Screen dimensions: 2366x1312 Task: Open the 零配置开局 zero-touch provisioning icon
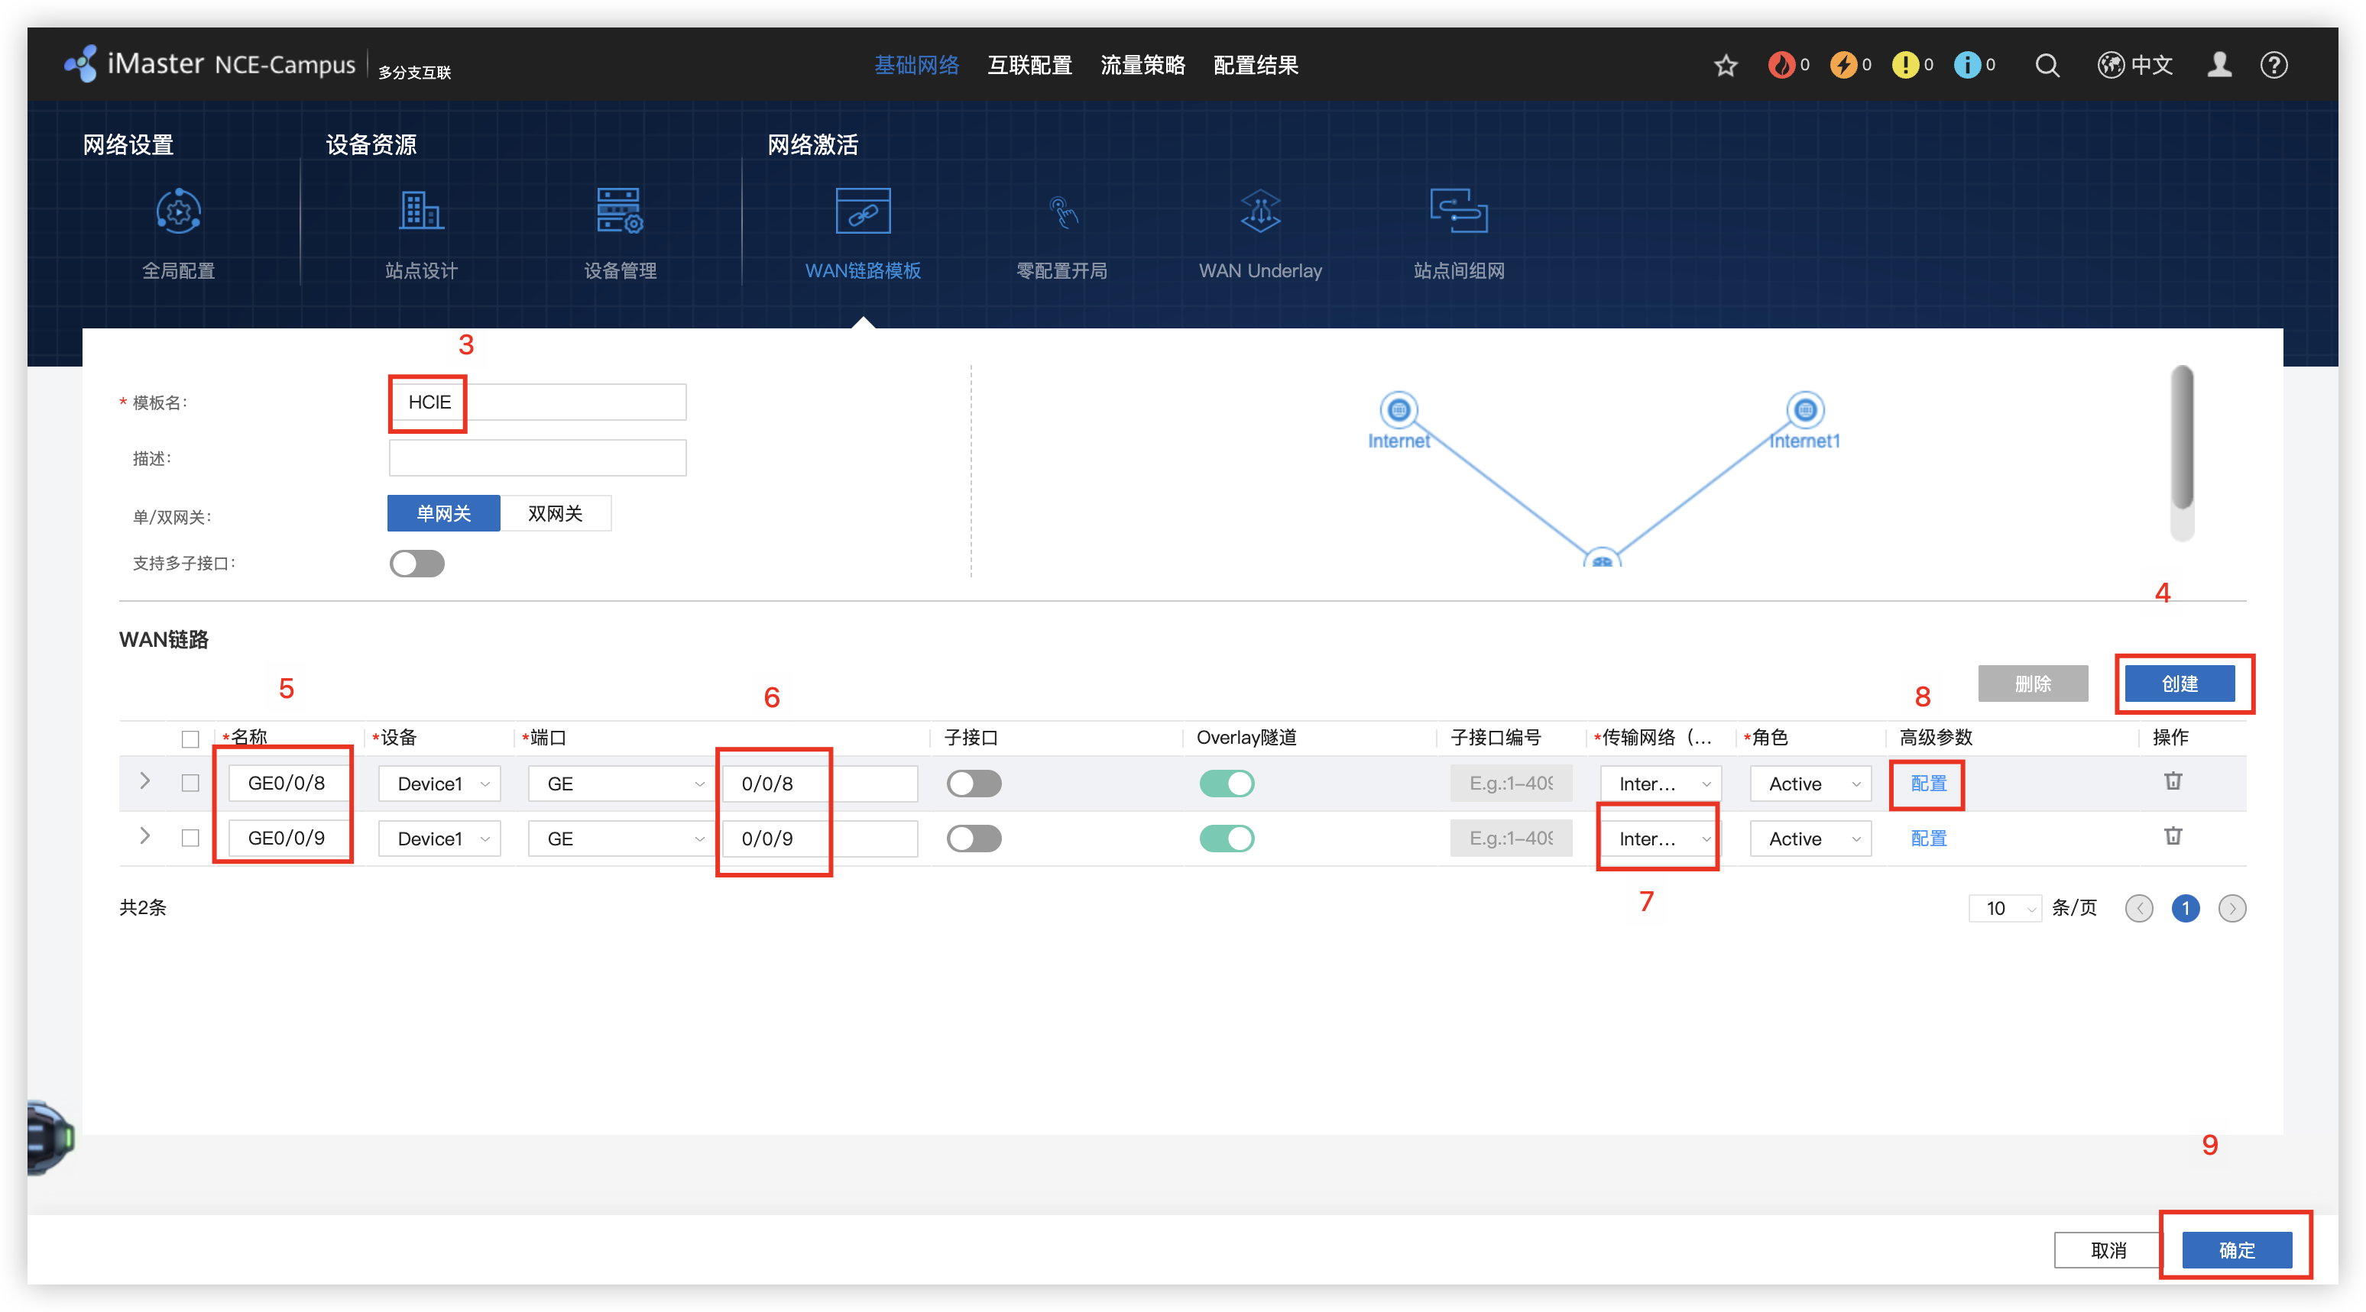[1061, 212]
